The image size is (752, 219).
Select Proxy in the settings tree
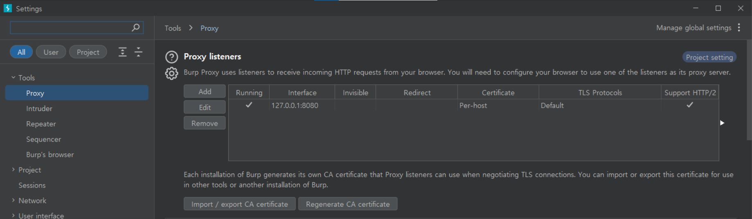click(x=77, y=93)
